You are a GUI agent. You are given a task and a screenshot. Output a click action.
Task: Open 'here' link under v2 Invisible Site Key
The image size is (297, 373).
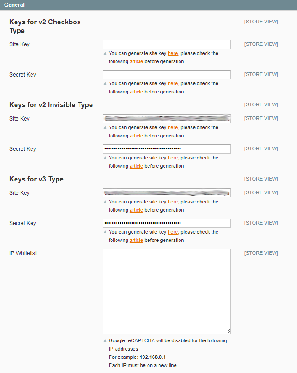[x=173, y=128]
